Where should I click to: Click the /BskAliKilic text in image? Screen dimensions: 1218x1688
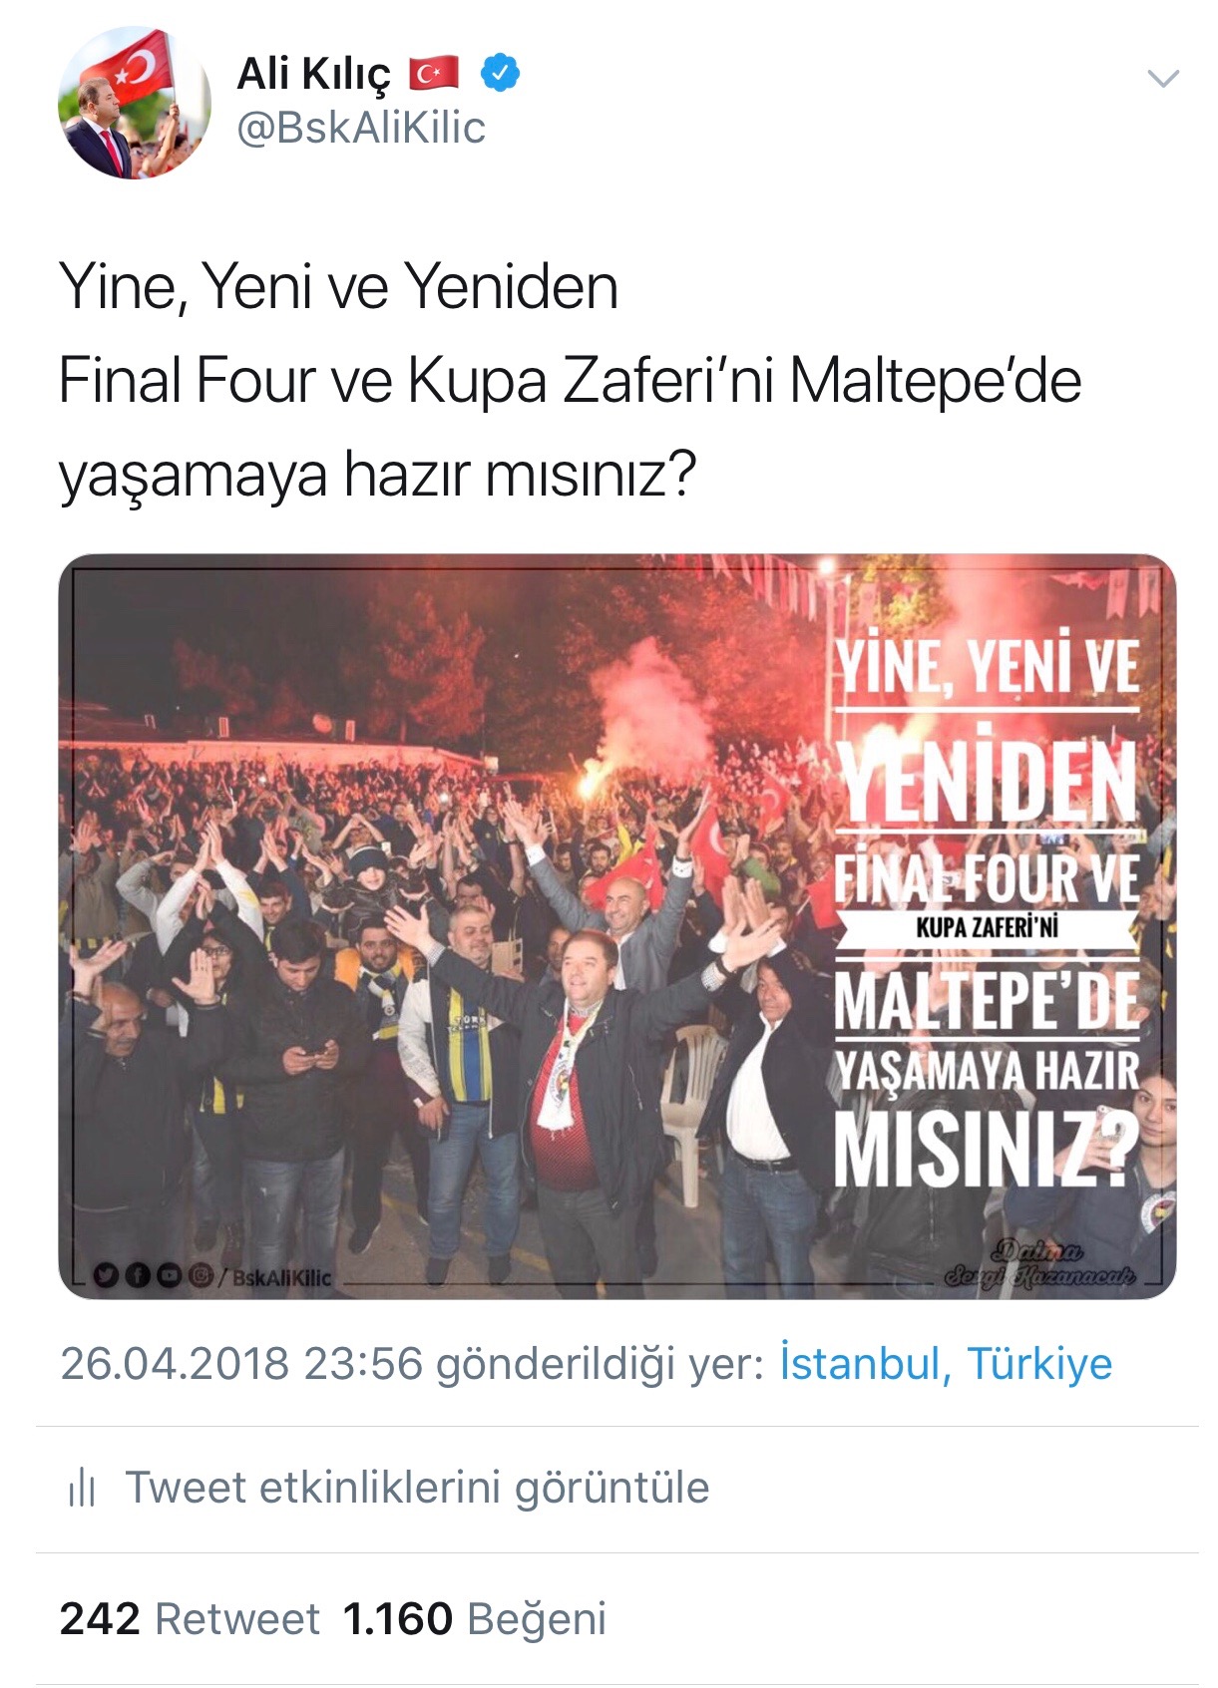pos(275,1276)
